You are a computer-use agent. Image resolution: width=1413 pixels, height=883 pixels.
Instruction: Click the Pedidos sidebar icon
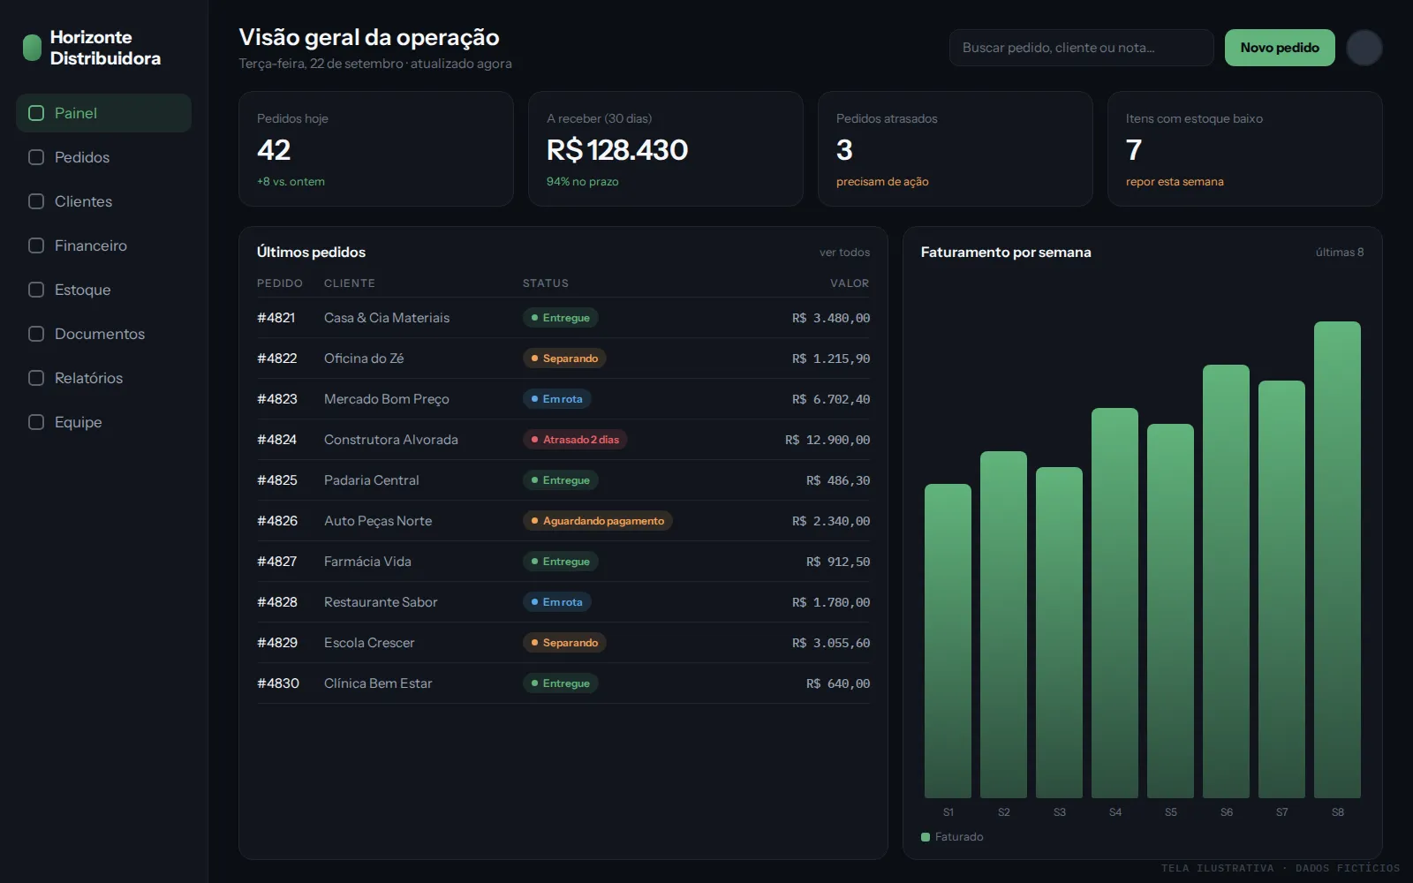coord(36,157)
